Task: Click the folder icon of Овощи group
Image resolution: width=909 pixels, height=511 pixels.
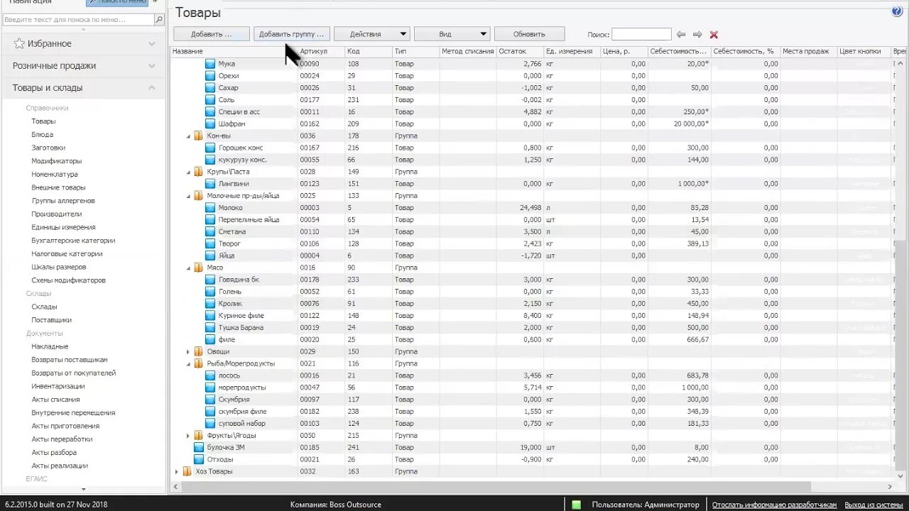Action: pos(198,351)
